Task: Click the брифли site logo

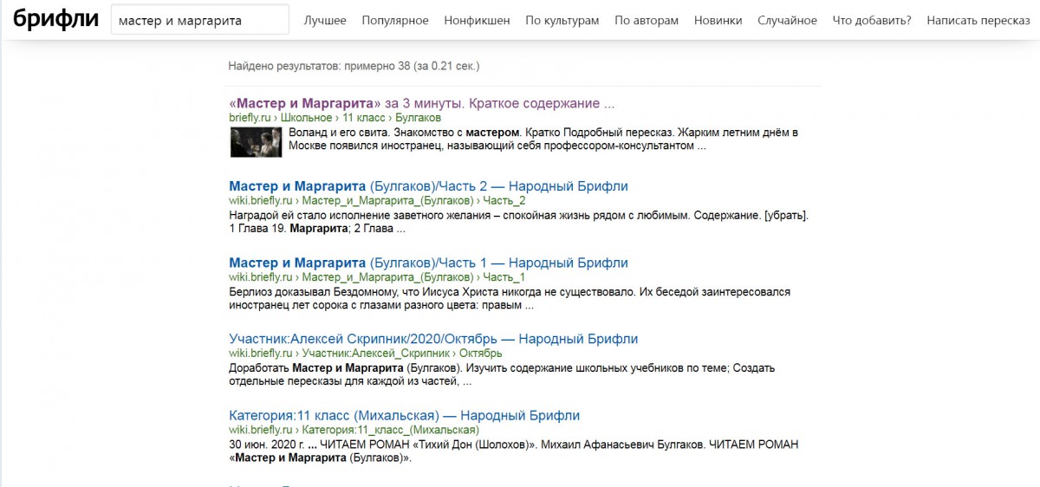Action: point(55,19)
